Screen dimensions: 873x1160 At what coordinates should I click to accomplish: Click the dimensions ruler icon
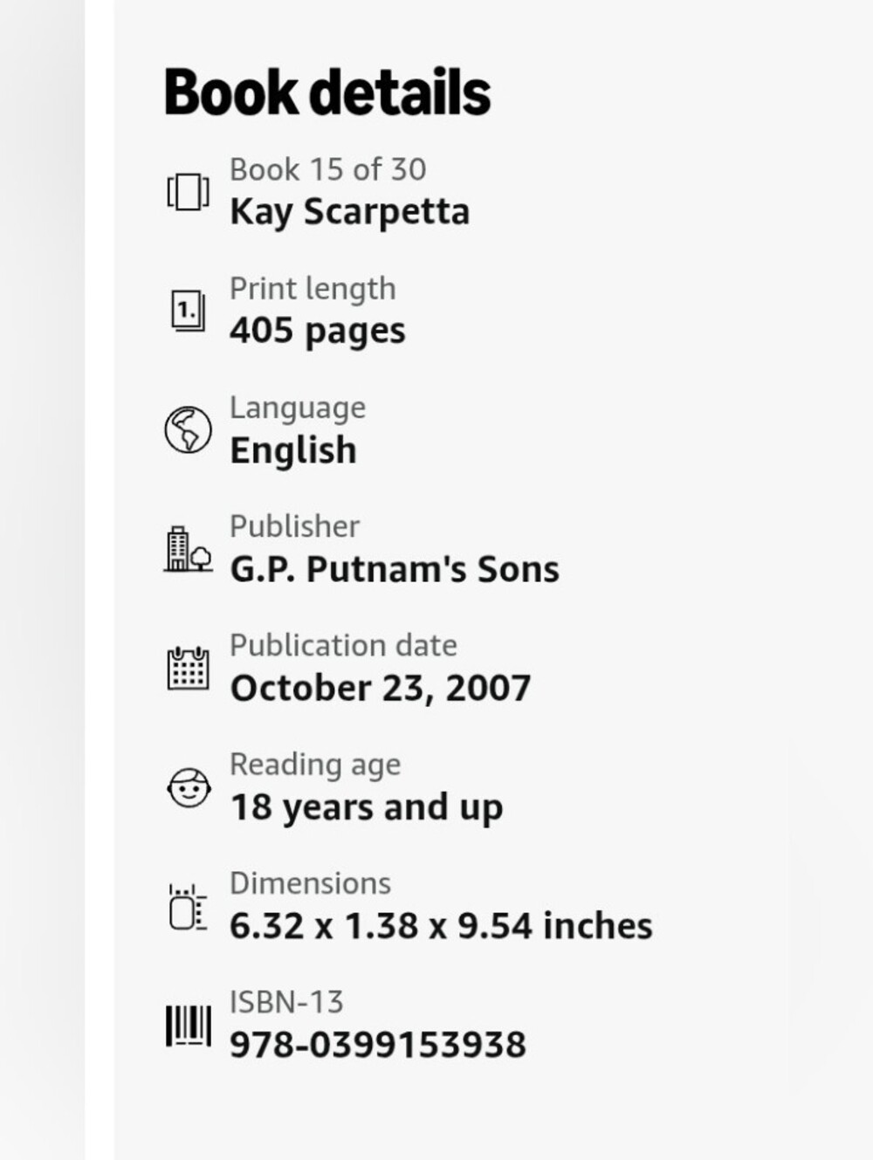point(188,907)
